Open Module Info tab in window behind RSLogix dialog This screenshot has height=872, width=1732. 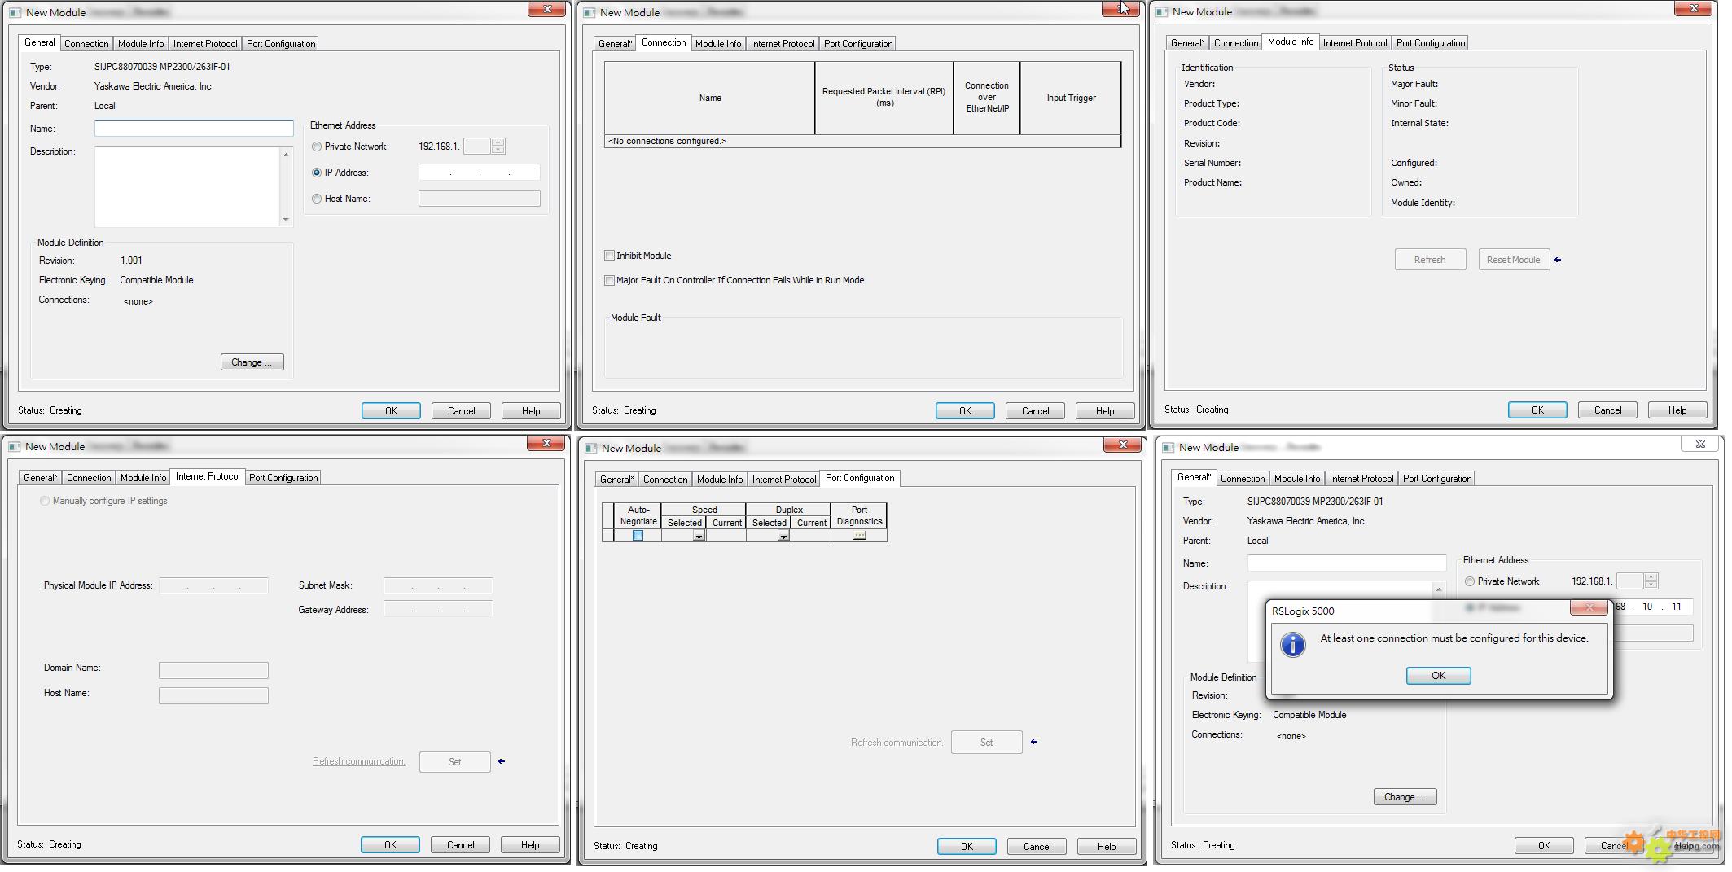[1297, 479]
